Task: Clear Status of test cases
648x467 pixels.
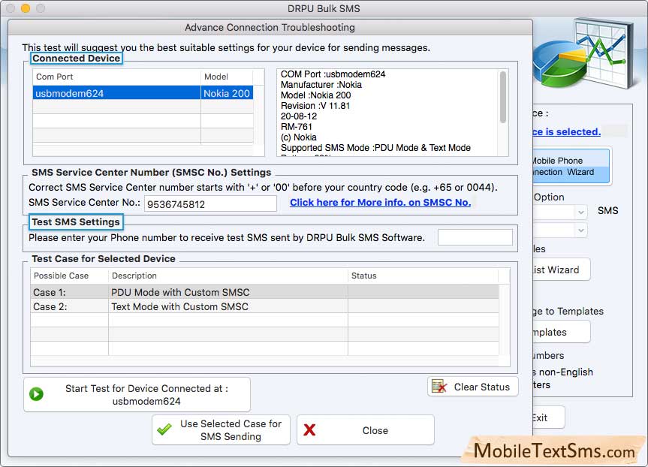Action: pos(473,387)
